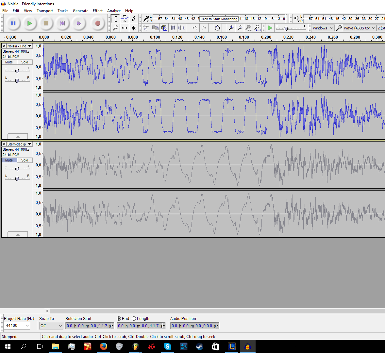385x353 pixels.
Task: Open the Effect menu
Action: click(x=97, y=11)
